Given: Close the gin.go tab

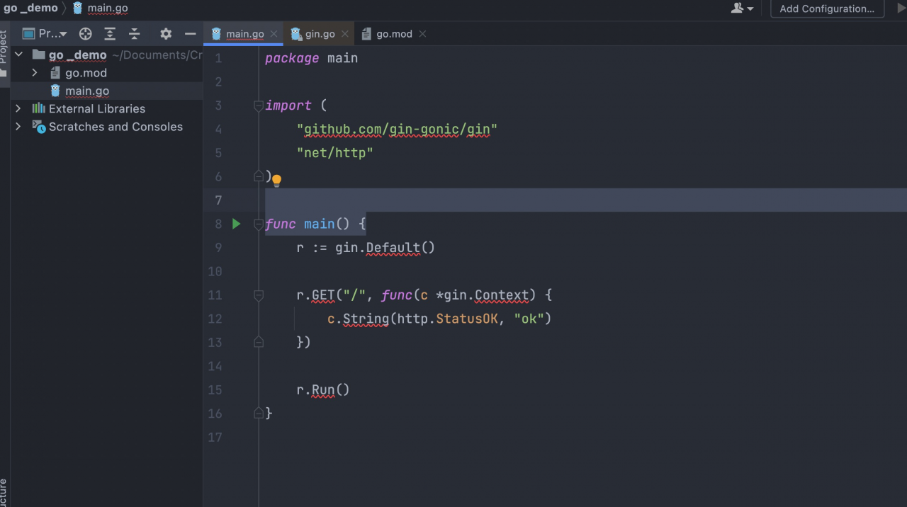Looking at the screenshot, I should [x=345, y=34].
